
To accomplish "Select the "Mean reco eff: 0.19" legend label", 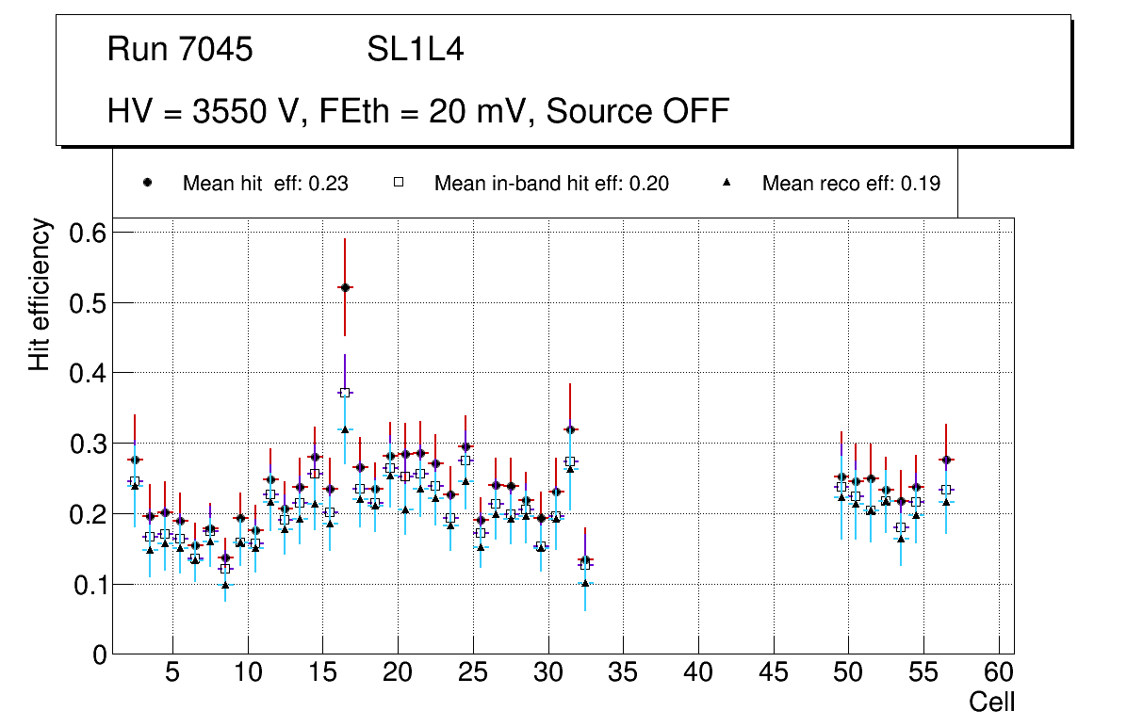I will pos(851,184).
